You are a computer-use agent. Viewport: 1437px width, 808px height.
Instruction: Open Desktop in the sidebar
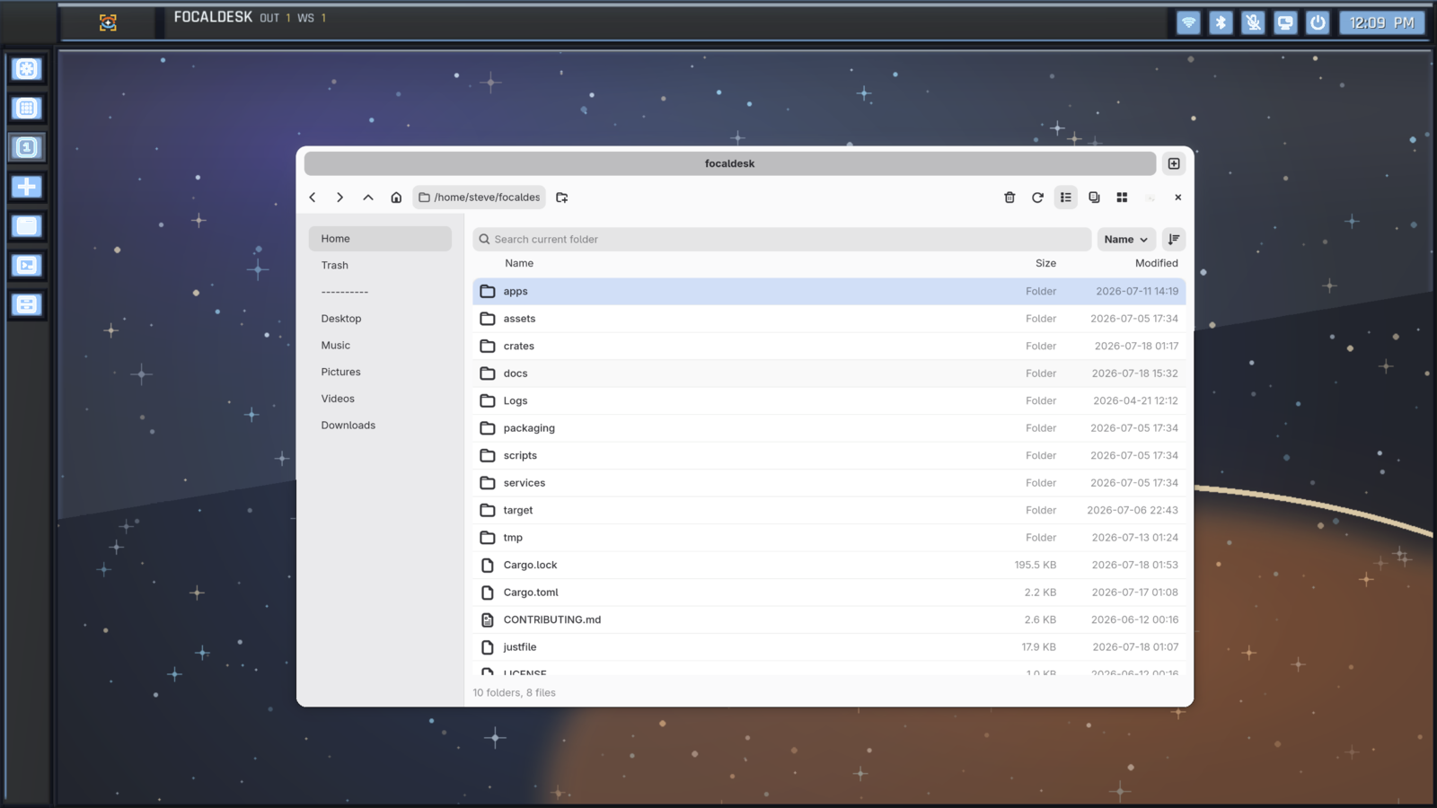coord(380,319)
